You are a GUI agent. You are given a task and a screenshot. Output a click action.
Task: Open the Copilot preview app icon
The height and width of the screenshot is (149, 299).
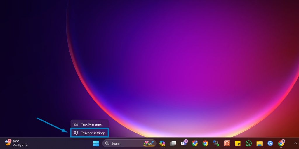(162, 143)
